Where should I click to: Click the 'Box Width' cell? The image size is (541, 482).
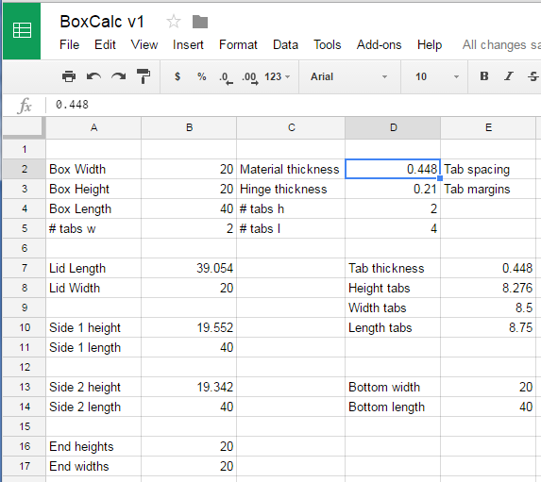pyautogui.click(x=93, y=169)
